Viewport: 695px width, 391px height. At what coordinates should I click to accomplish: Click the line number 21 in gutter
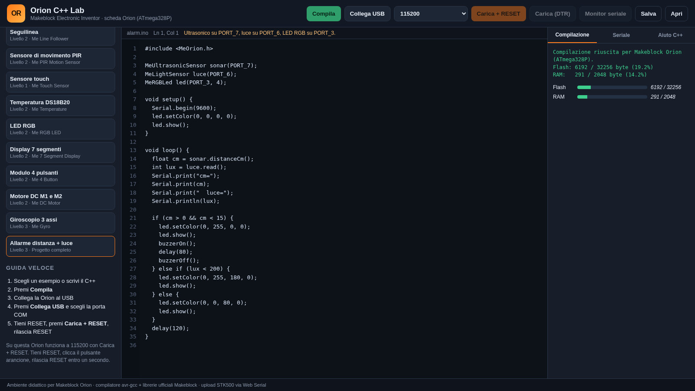click(133, 218)
